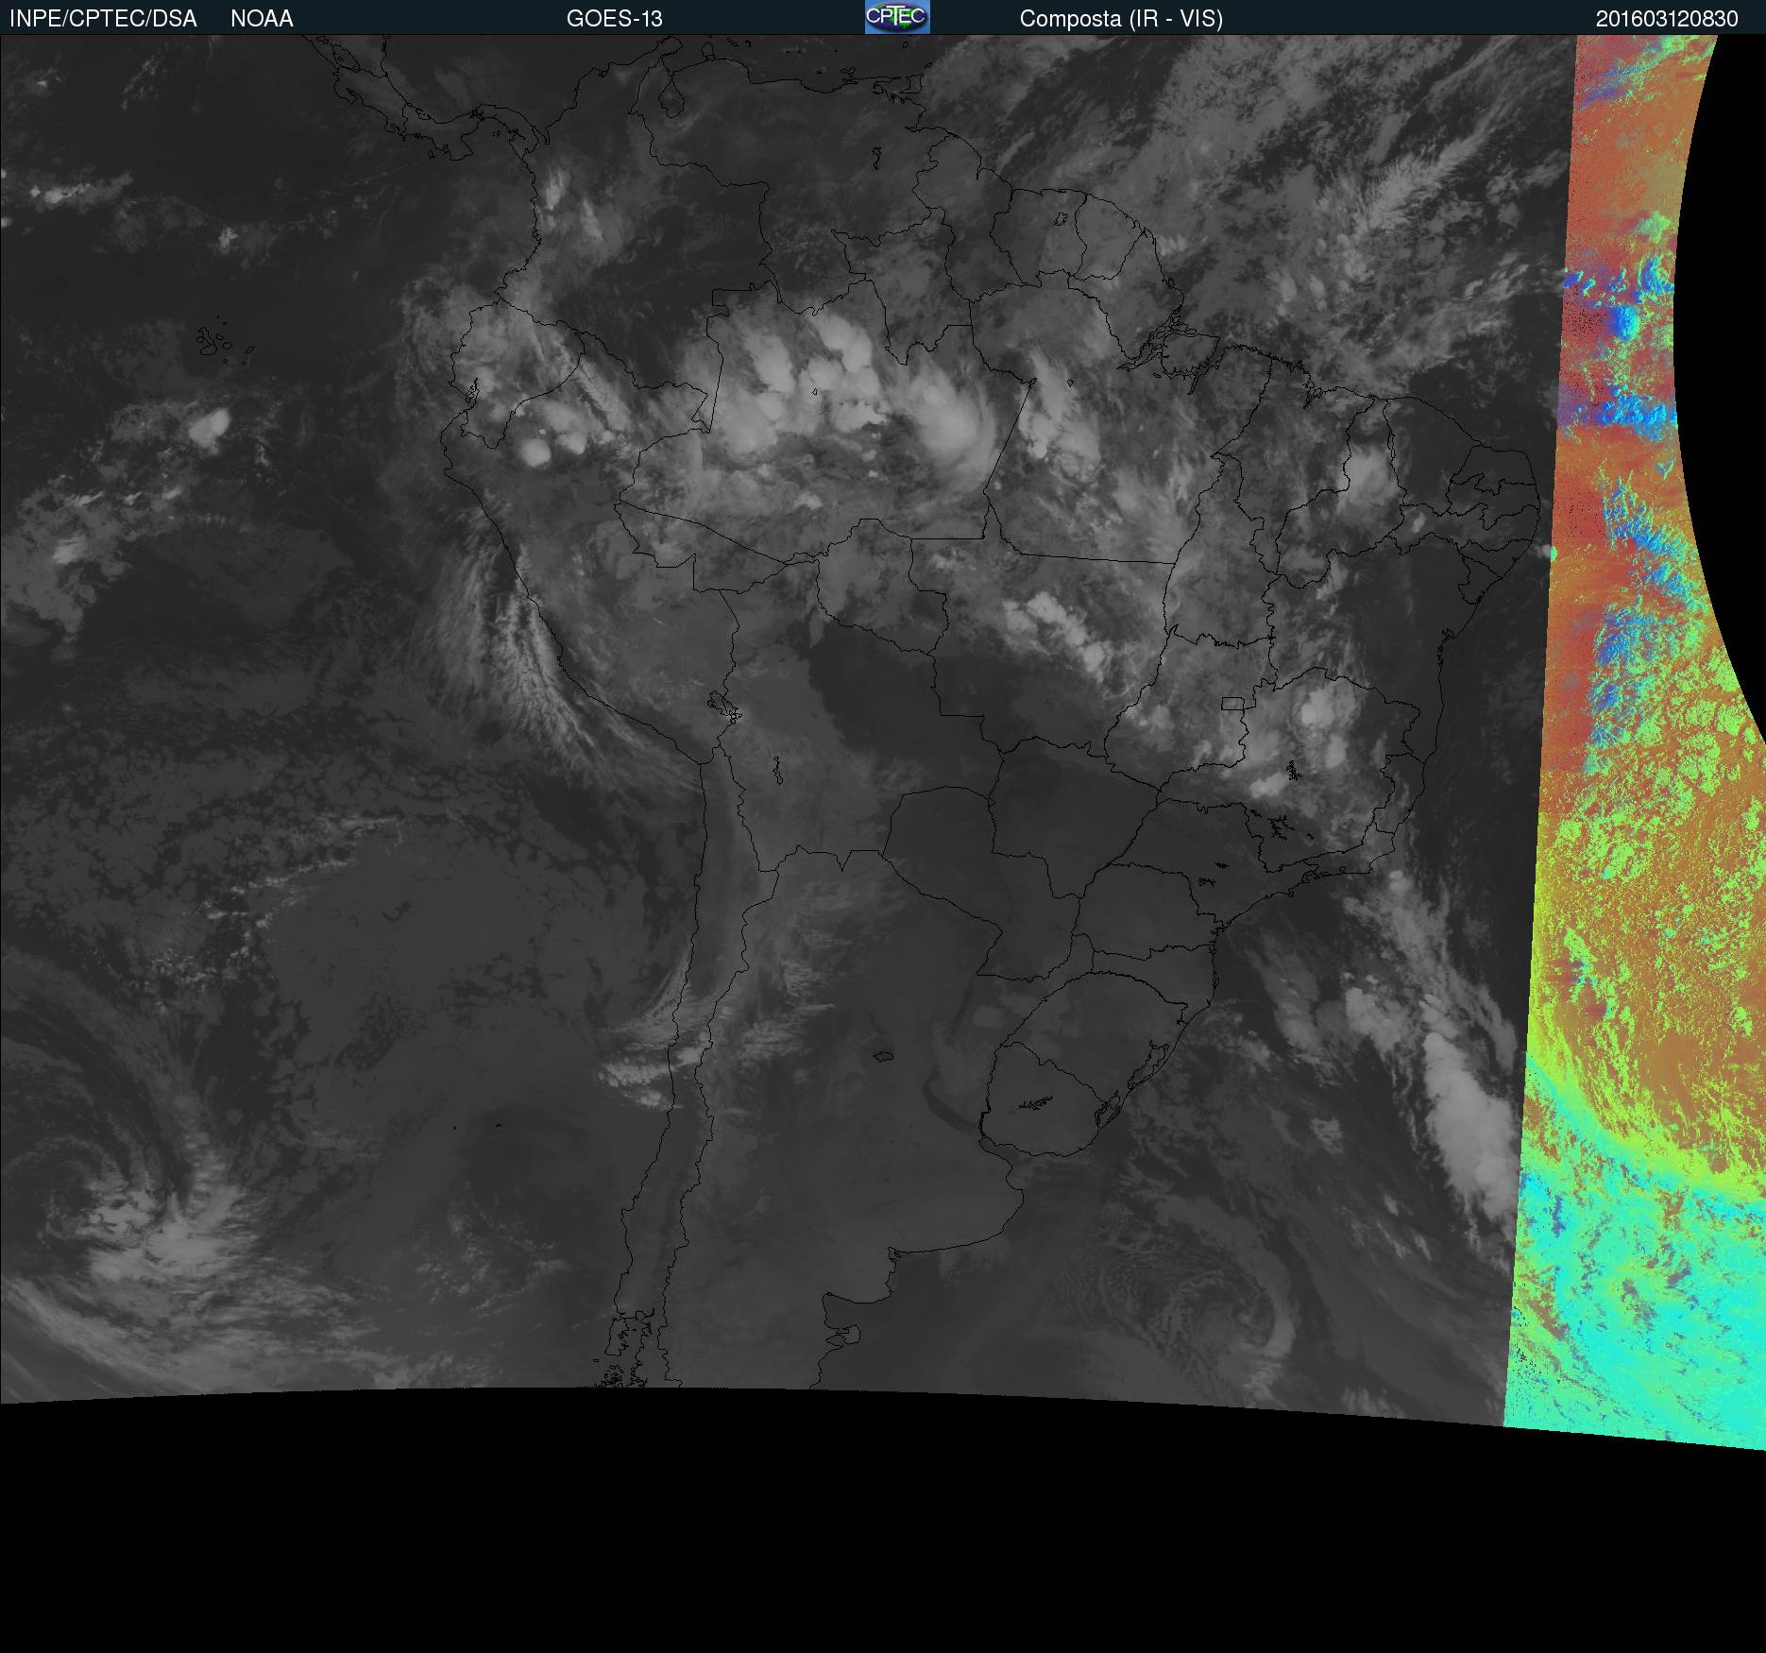Click the CPTEC logo in header
The width and height of the screenshot is (1766, 1653).
point(897,17)
